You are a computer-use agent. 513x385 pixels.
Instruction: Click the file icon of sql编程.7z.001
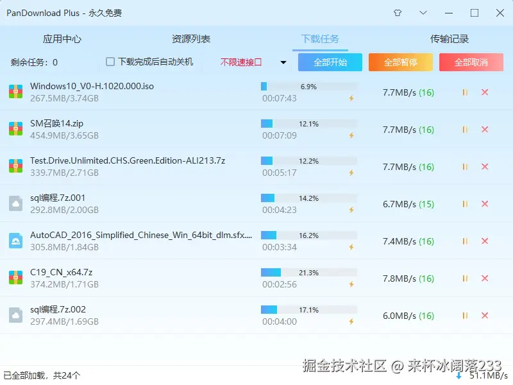(x=15, y=203)
